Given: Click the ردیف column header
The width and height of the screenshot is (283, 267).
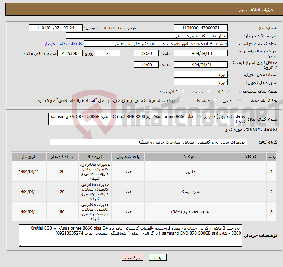Looking at the screenshot, I should pyautogui.click(x=271, y=157).
